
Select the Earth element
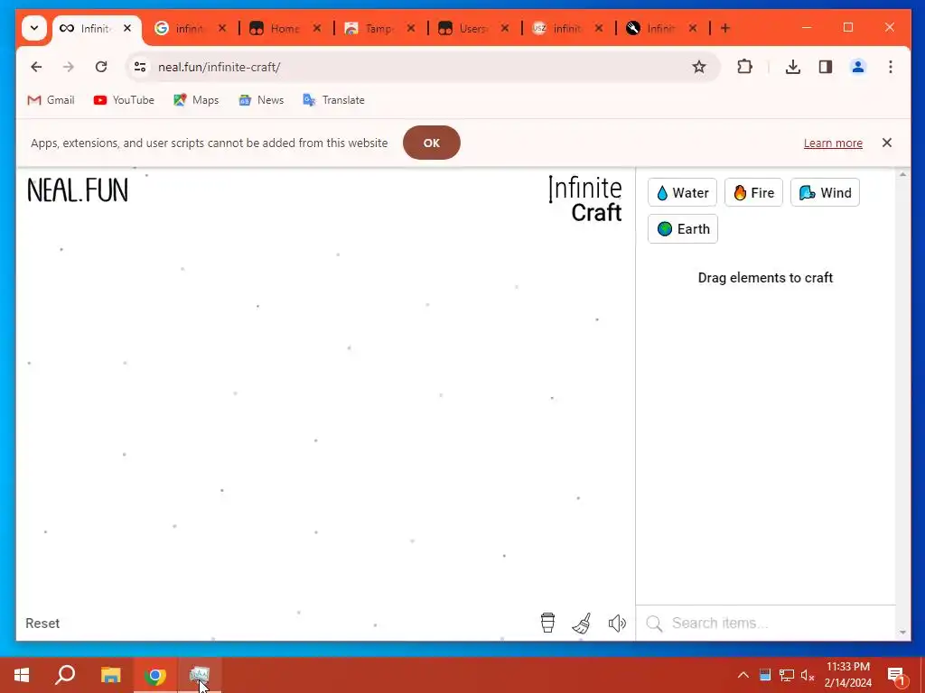pos(683,228)
